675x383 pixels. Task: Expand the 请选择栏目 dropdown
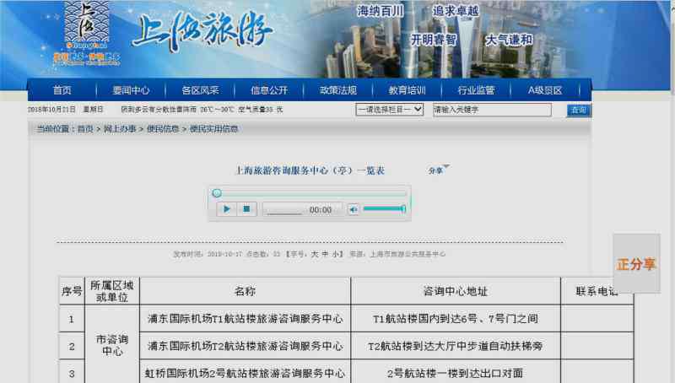click(x=390, y=110)
